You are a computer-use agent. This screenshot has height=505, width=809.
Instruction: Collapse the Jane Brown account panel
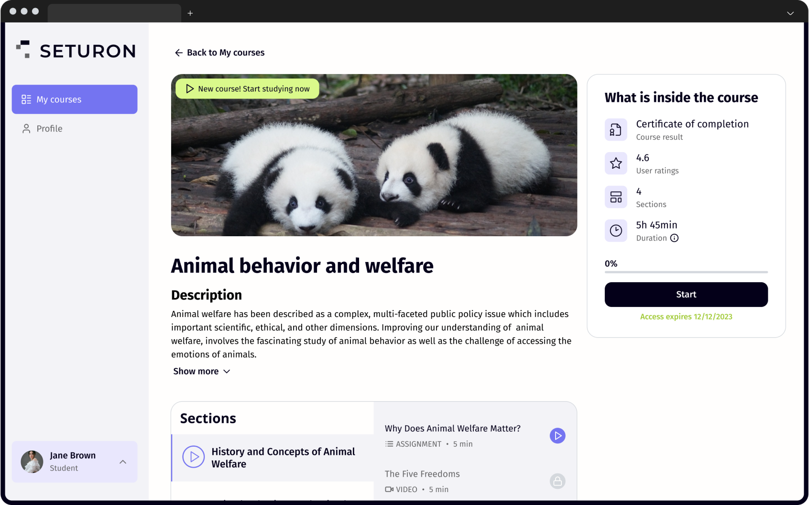coord(123,462)
